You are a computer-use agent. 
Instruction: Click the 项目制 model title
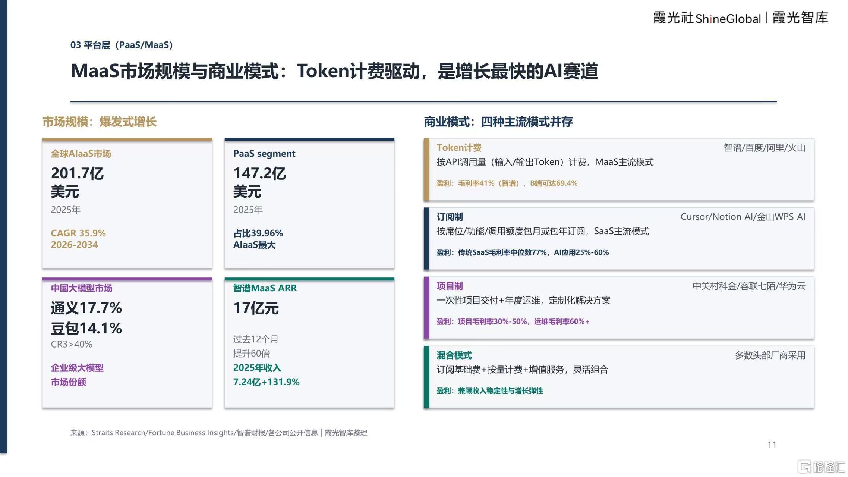point(450,286)
